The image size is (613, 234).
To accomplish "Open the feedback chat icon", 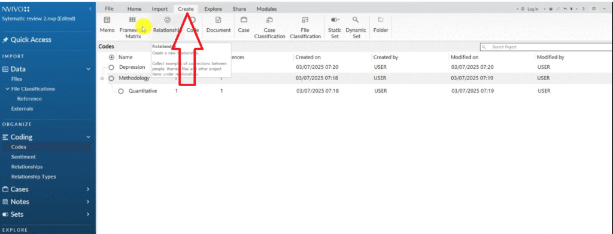I will (x=594, y=9).
